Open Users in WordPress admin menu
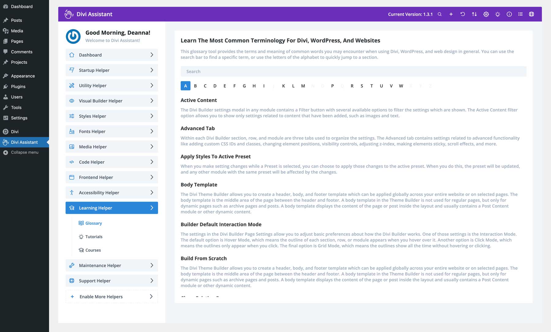 (24, 97)
